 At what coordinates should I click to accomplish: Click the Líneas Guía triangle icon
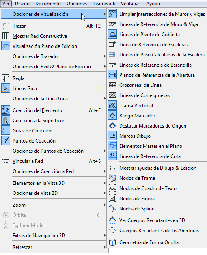pos(6,88)
